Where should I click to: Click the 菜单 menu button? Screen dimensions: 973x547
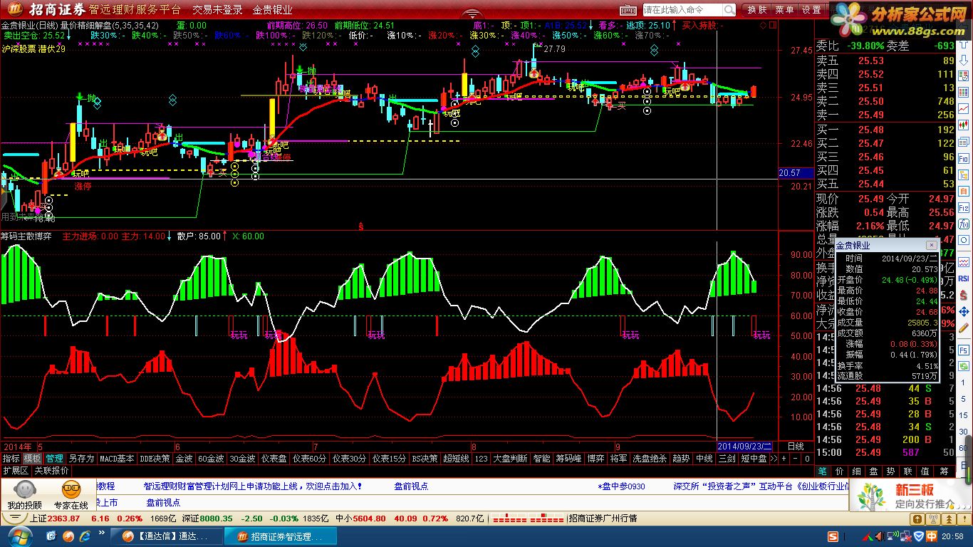click(x=784, y=10)
